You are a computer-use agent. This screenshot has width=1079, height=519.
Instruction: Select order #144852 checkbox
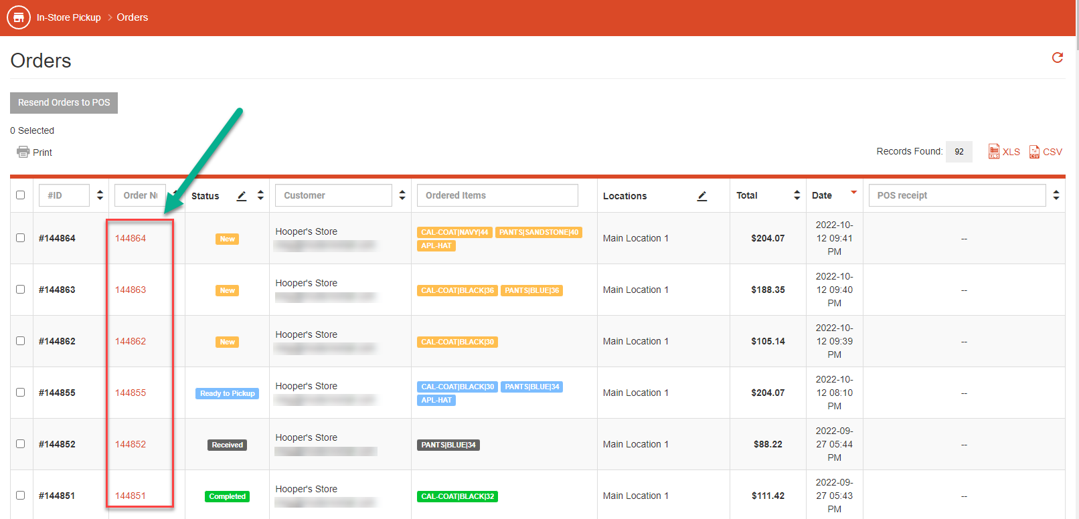(21, 444)
